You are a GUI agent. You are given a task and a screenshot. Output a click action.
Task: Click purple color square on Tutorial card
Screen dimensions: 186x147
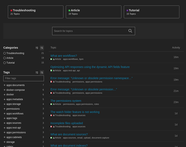coord(127,10)
